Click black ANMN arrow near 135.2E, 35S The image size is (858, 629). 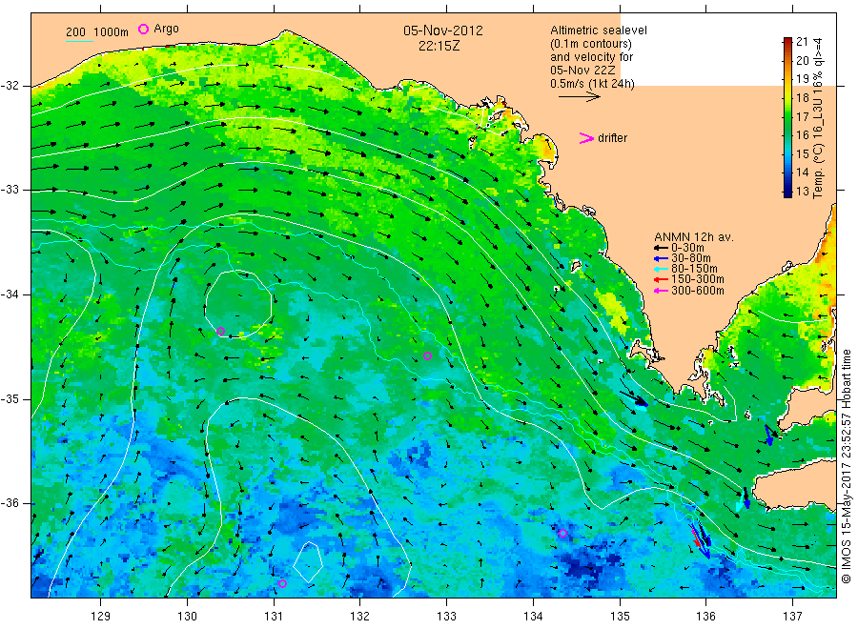point(634,398)
